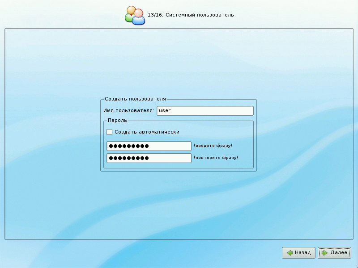Viewport: 358px width, 268px height.
Task: Enable the 'Создать автоматически' checkbox
Action: (x=110, y=132)
